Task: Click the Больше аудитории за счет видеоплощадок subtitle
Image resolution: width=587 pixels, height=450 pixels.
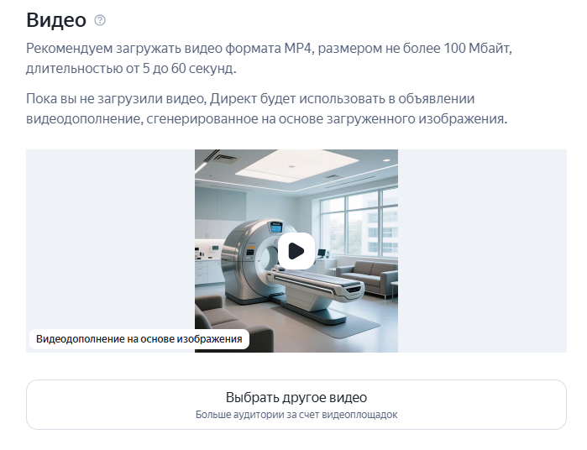Action: point(296,415)
